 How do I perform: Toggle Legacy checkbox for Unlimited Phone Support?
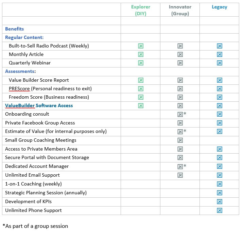pyautogui.click(x=220, y=211)
